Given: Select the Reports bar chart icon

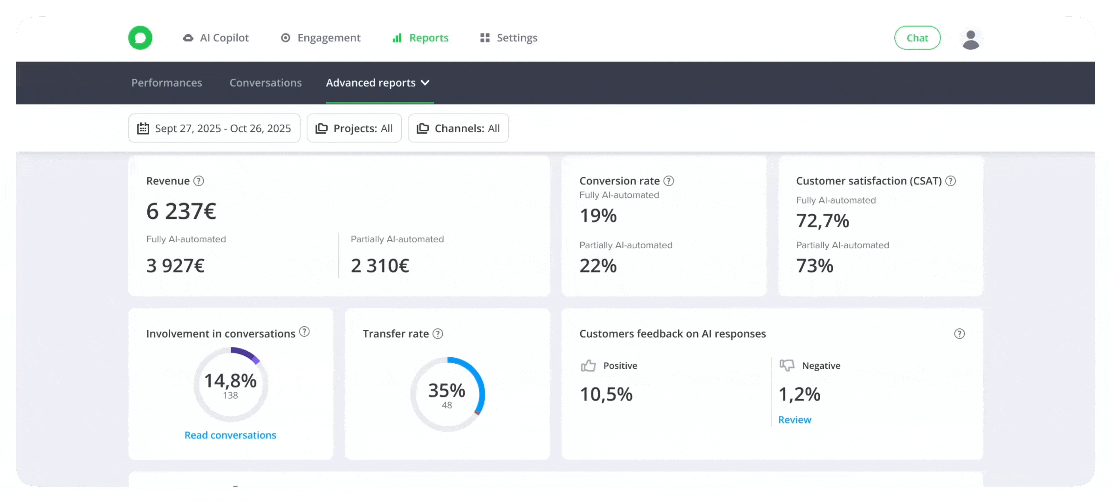Looking at the screenshot, I should (397, 38).
